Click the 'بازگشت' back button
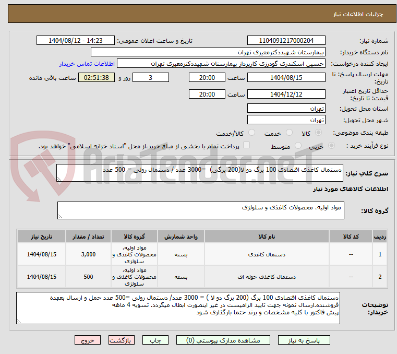 coord(121,340)
